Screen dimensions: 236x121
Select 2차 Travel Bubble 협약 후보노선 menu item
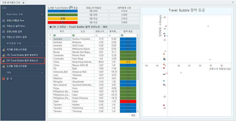pyautogui.click(x=23, y=61)
